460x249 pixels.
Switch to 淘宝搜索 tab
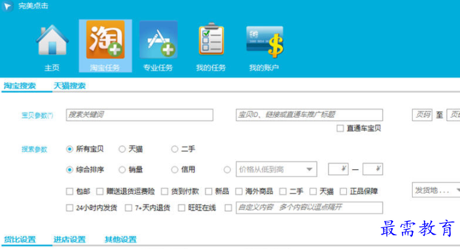tap(20, 86)
